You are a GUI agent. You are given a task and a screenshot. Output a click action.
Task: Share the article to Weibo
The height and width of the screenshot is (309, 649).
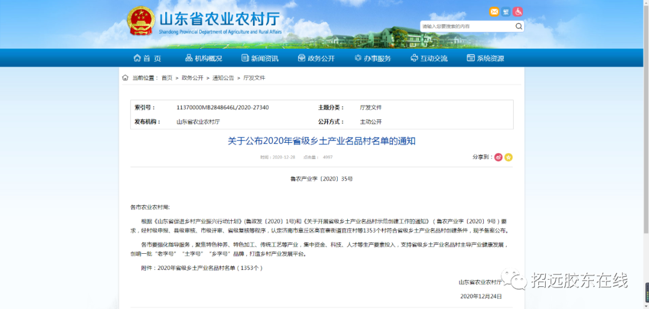click(x=498, y=157)
